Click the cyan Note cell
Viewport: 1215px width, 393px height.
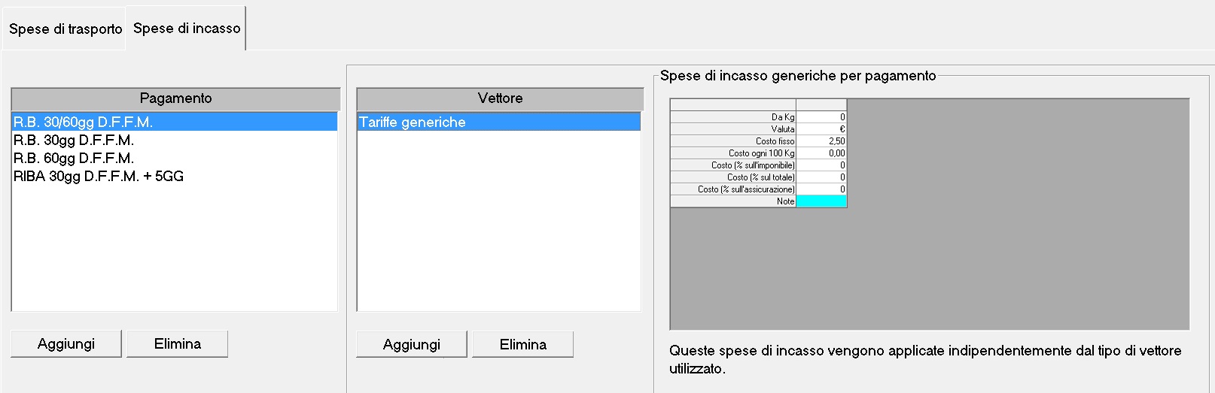(x=821, y=201)
